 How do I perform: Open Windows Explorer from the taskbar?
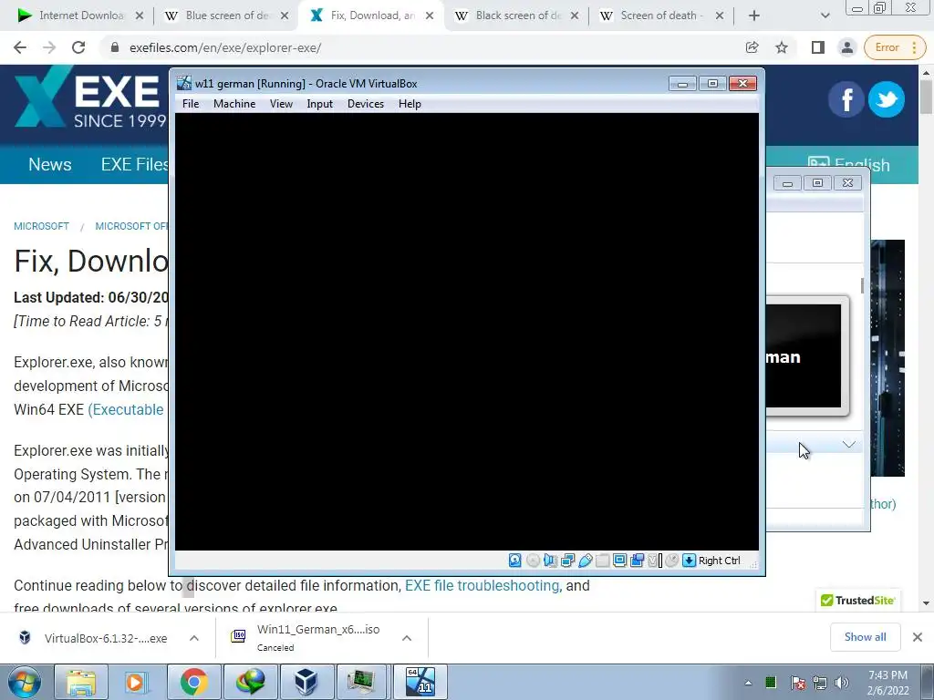pyautogui.click(x=80, y=682)
